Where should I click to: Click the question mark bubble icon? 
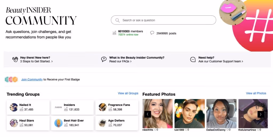click(104, 59)
